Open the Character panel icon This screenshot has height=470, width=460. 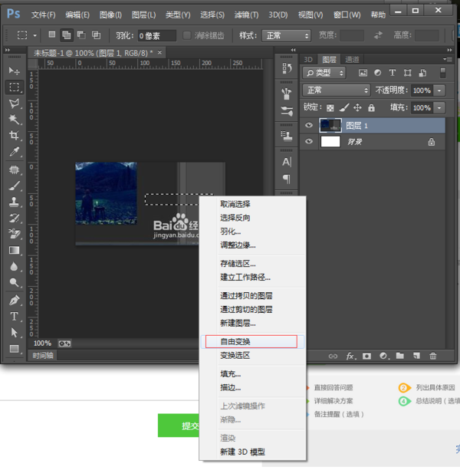pyautogui.click(x=287, y=162)
